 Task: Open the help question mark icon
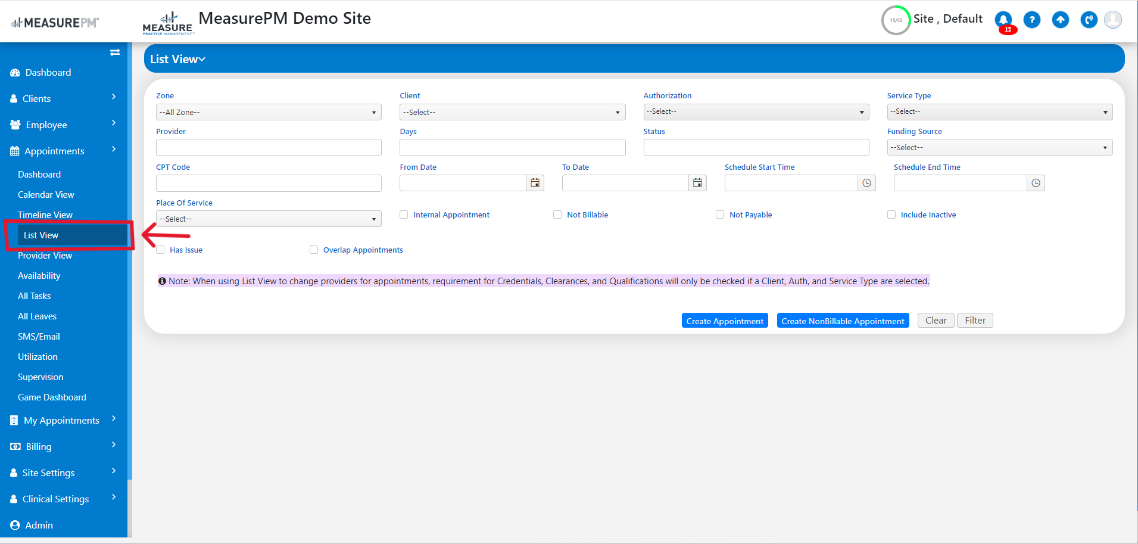[1032, 20]
